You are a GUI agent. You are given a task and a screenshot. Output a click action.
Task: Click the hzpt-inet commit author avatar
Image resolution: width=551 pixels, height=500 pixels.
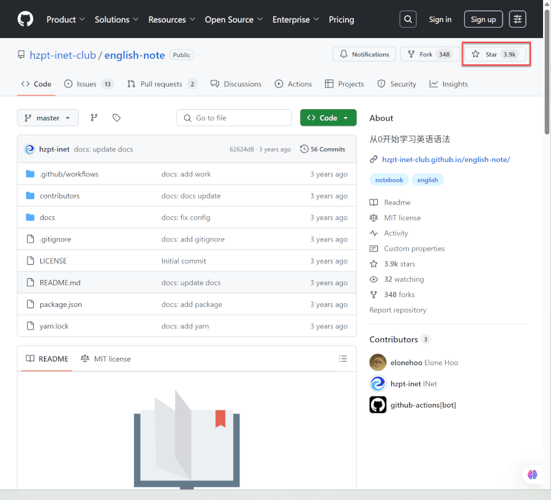click(29, 149)
